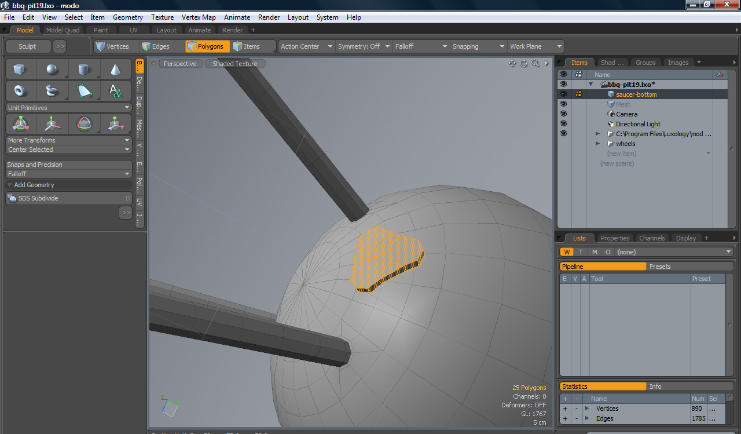Click the Camera item icon
This screenshot has height=434, width=741.
[x=611, y=114]
